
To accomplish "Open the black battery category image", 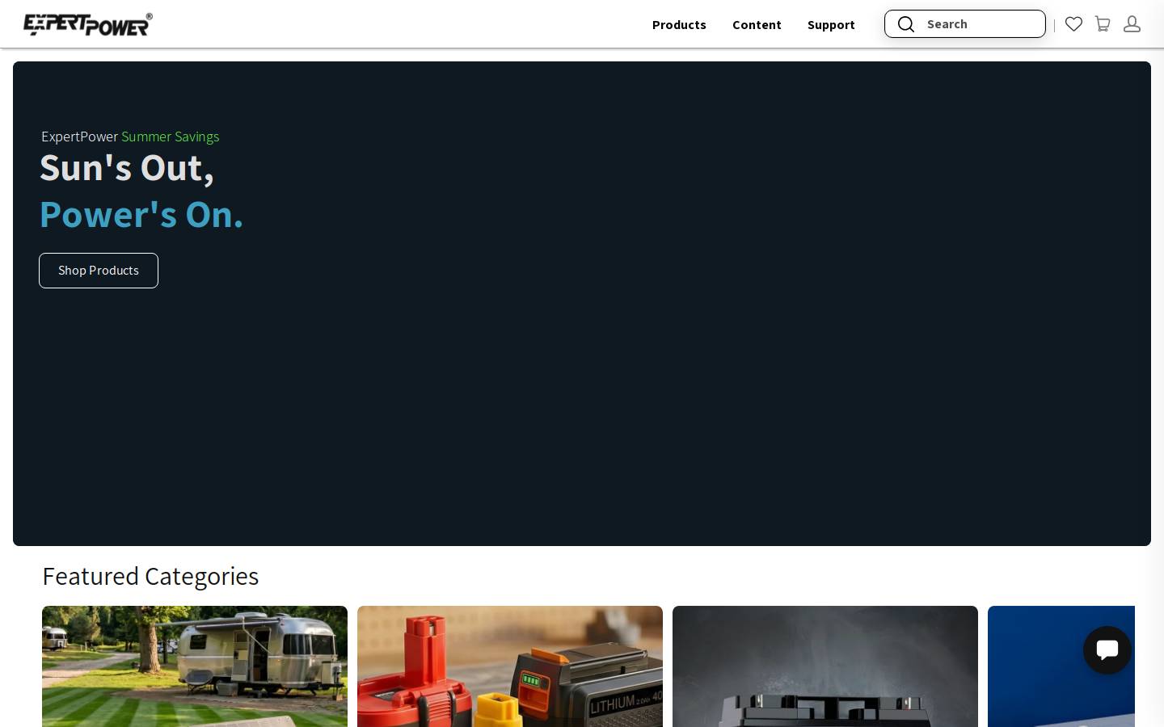I will pyautogui.click(x=825, y=666).
